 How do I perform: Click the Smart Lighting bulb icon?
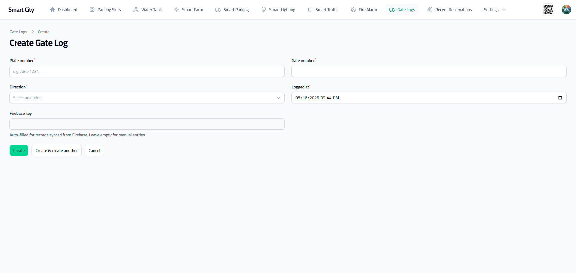(x=264, y=10)
